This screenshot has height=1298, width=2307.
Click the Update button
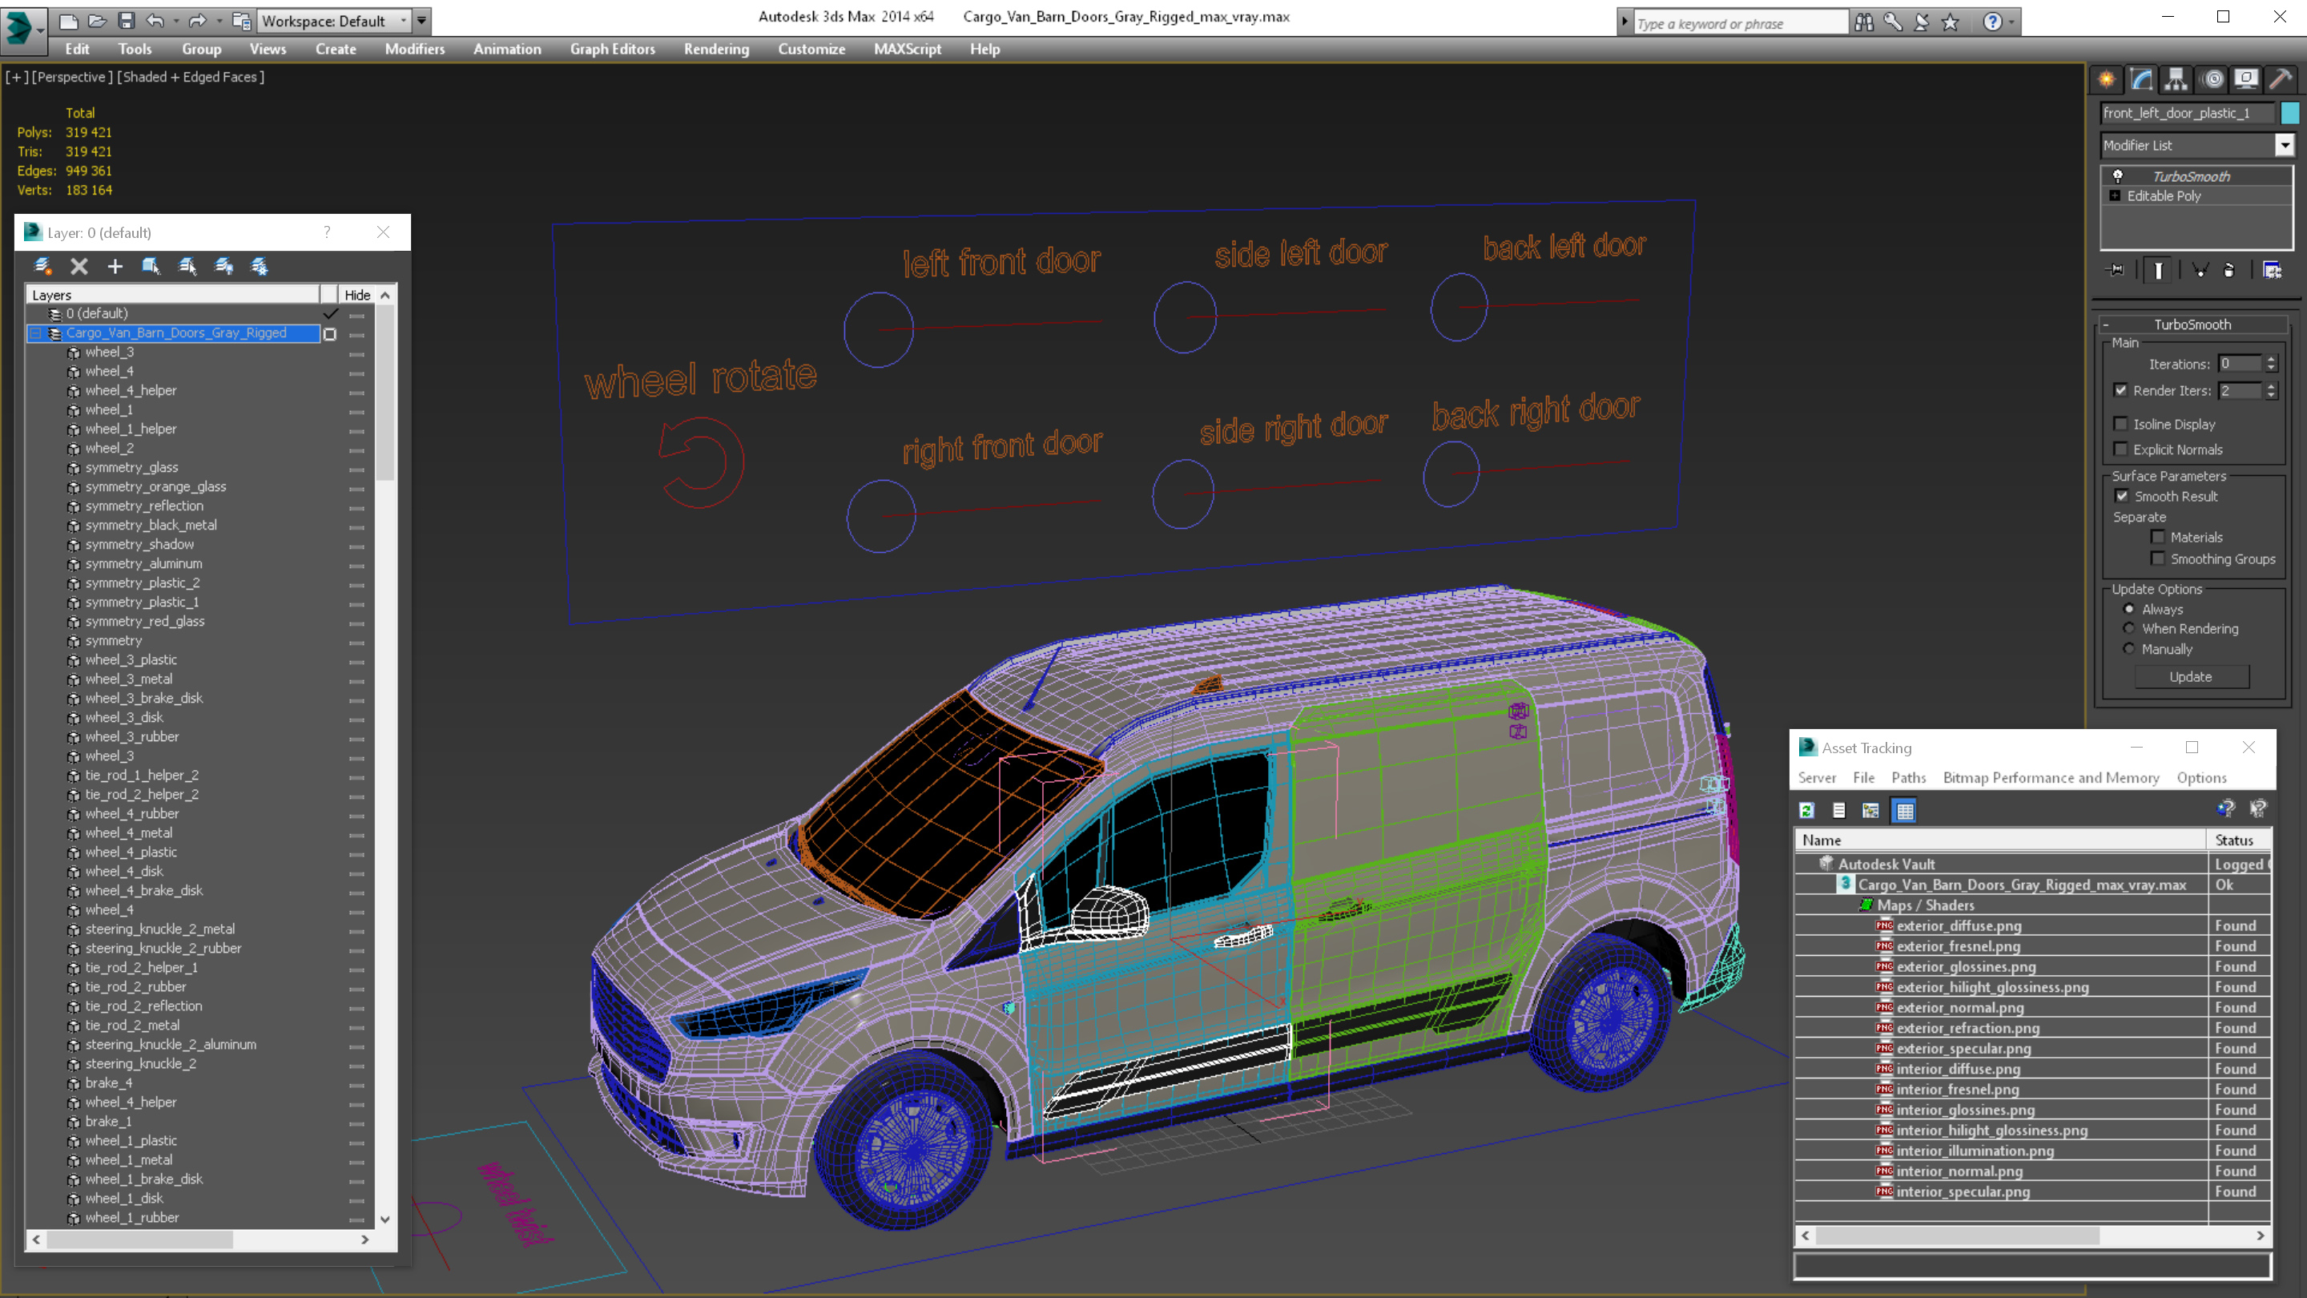point(2191,676)
